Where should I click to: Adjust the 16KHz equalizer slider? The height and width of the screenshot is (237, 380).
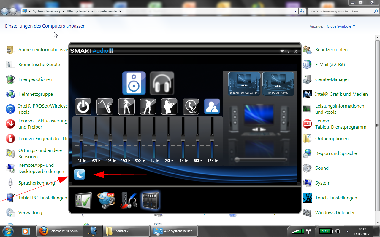[212, 137]
